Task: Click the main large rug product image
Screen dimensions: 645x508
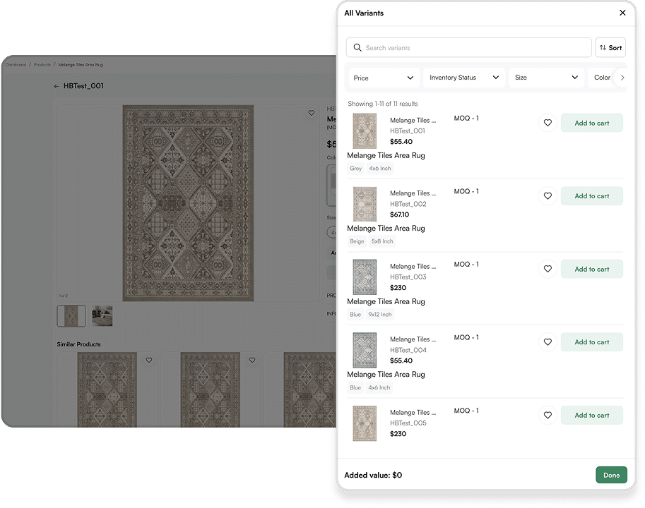Action: click(188, 203)
